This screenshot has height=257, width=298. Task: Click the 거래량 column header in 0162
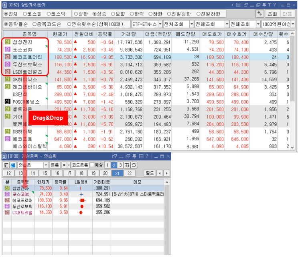[128, 34]
